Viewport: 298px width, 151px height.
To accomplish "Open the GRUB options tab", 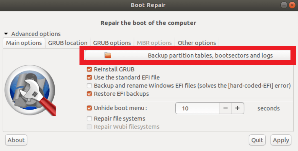I will click(112, 43).
